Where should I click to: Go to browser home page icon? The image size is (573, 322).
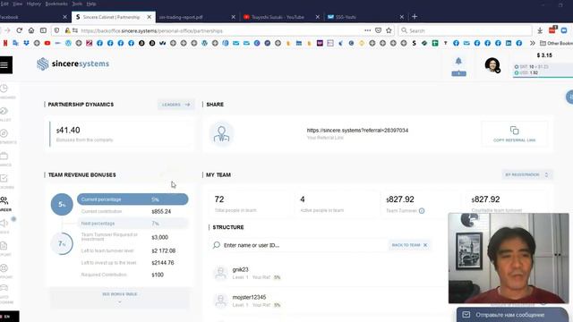pos(31,30)
